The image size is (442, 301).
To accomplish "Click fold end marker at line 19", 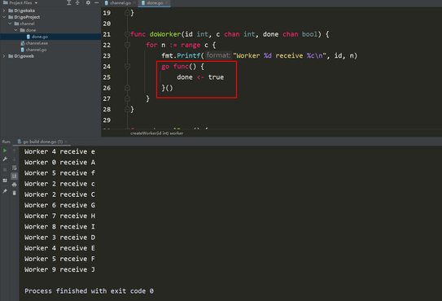I will click(x=127, y=13).
